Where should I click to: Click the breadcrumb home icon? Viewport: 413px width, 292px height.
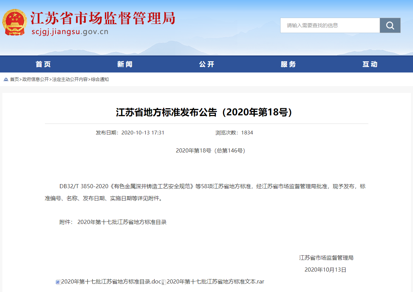[6, 79]
